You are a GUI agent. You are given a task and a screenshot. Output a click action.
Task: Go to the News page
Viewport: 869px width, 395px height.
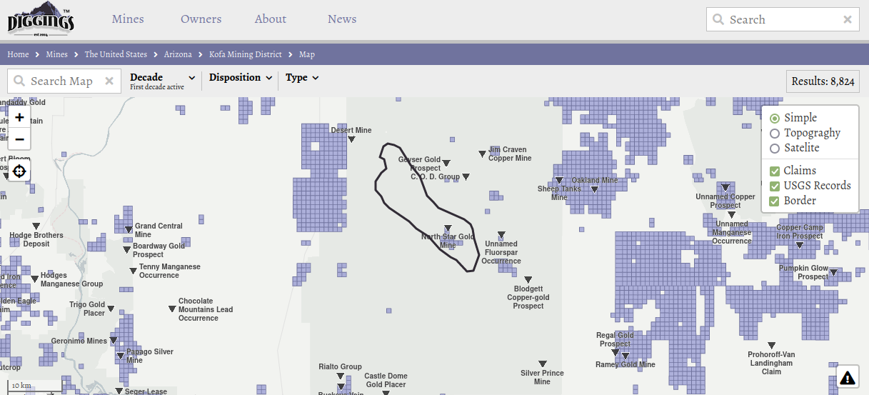pyautogui.click(x=342, y=19)
